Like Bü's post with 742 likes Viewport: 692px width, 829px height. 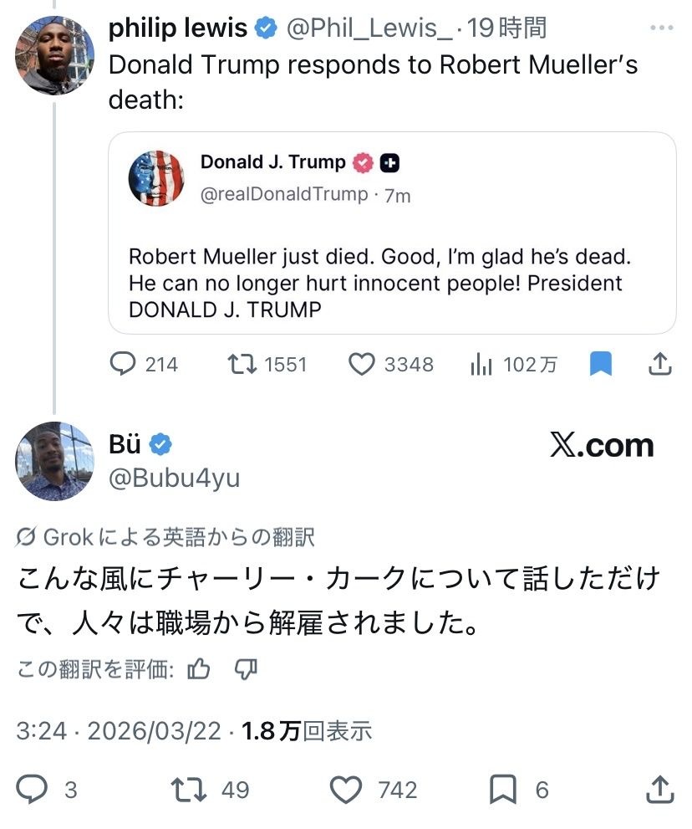point(346,789)
